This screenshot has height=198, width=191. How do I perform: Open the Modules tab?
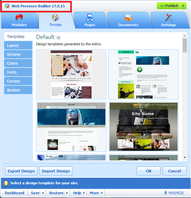19,21
